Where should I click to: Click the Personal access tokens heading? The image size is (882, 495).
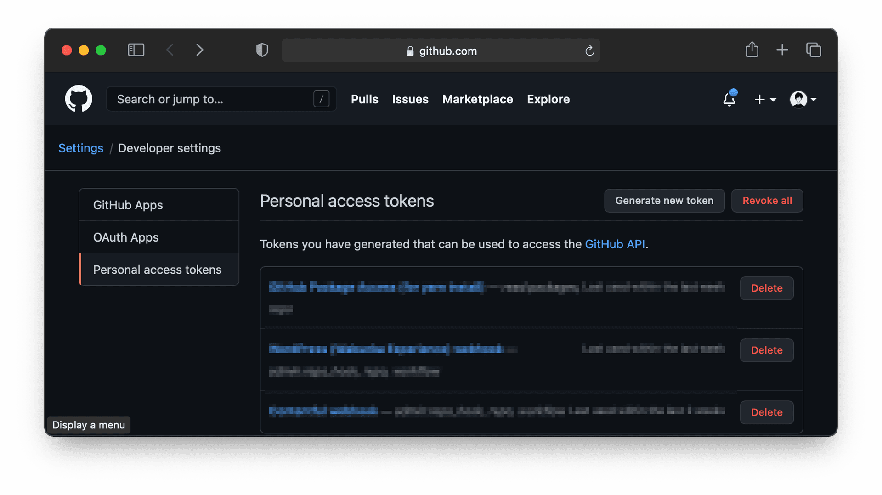tap(347, 201)
